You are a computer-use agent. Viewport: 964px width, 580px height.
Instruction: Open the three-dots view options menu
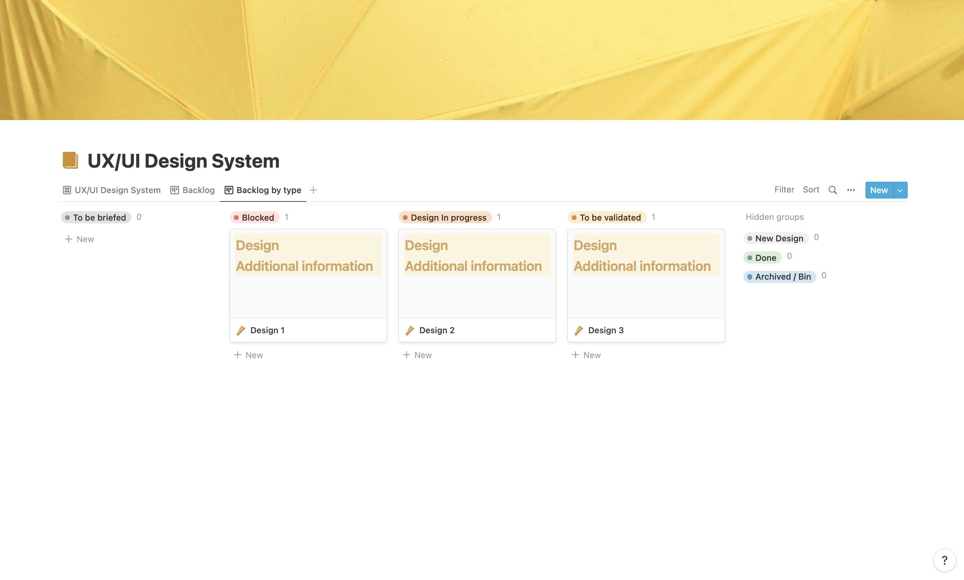(x=851, y=190)
